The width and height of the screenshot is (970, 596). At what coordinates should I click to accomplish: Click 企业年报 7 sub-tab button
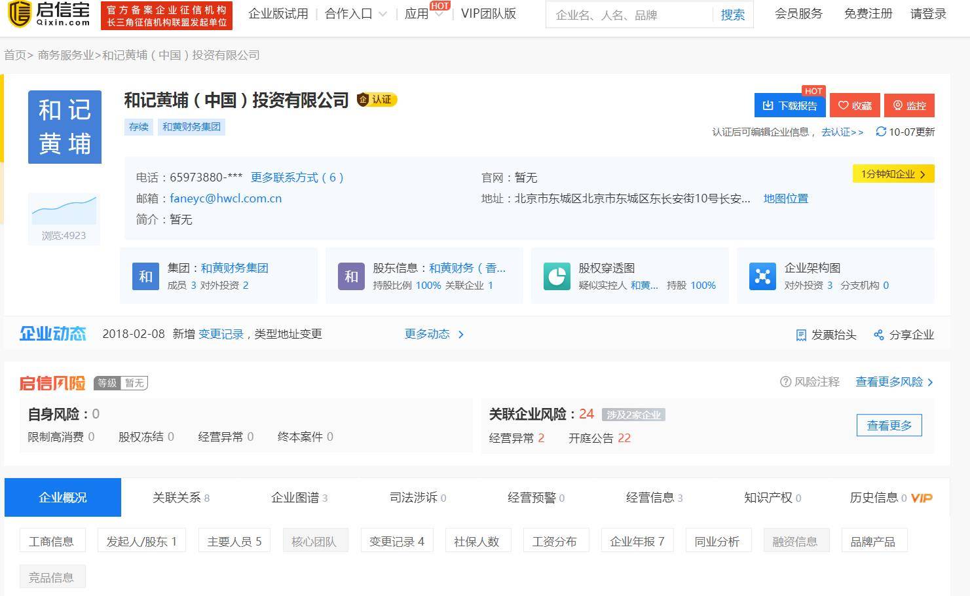pyautogui.click(x=637, y=541)
